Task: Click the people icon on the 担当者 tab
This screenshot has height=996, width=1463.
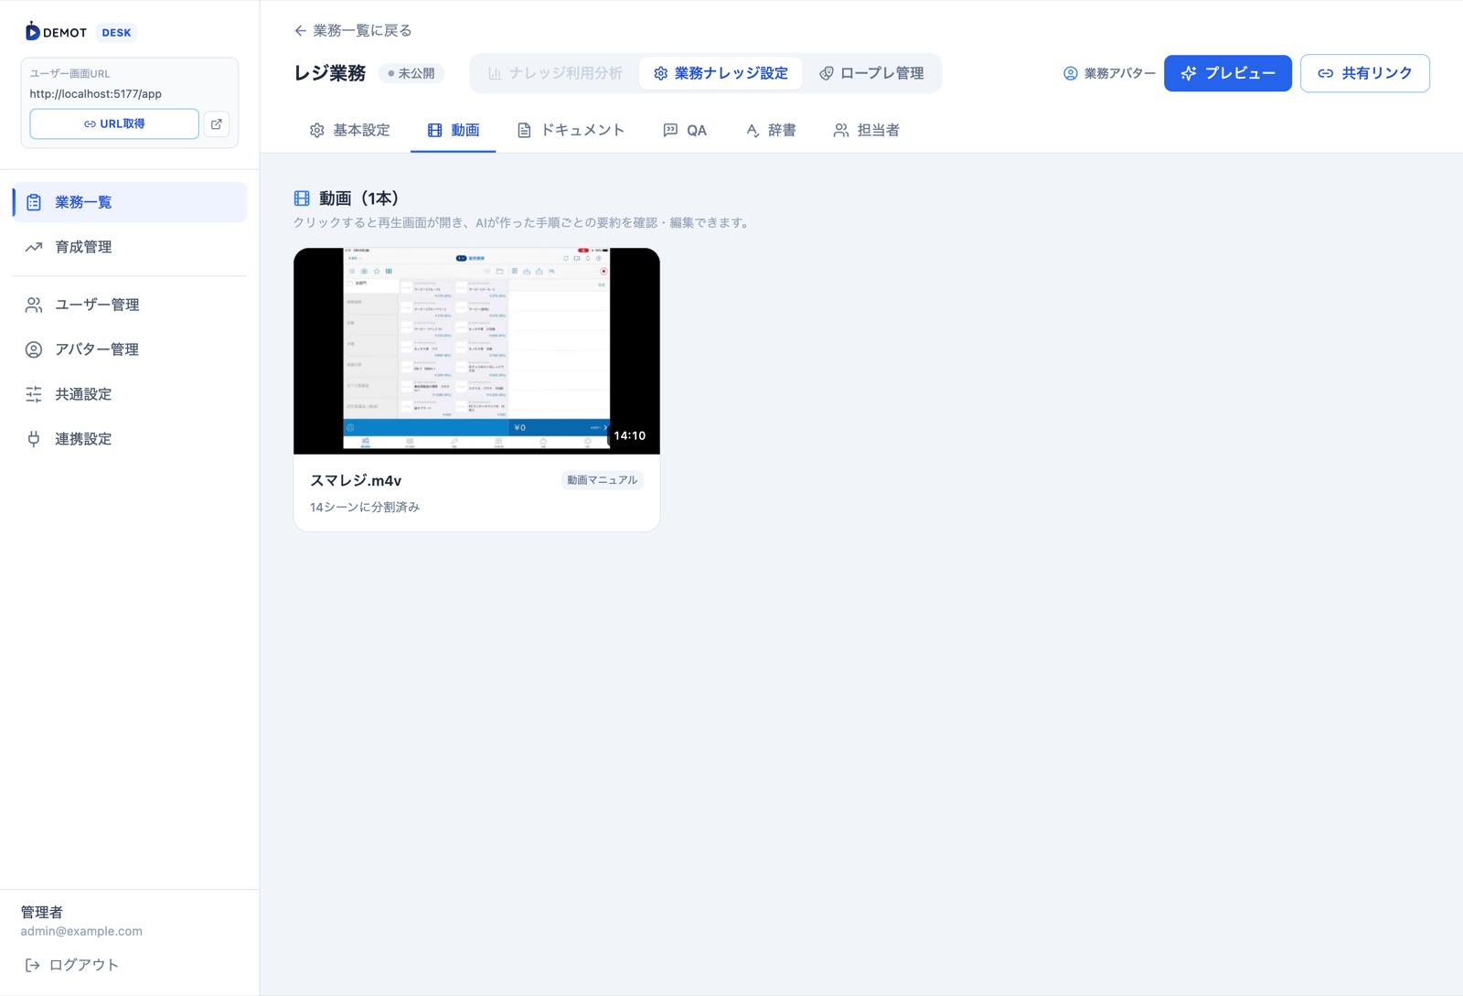Action: [841, 131]
